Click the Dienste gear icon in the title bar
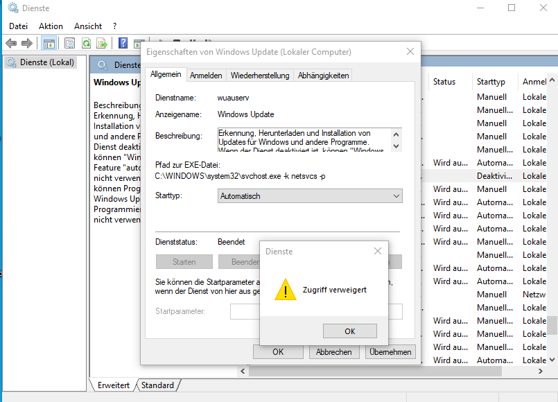 pyautogui.click(x=13, y=8)
